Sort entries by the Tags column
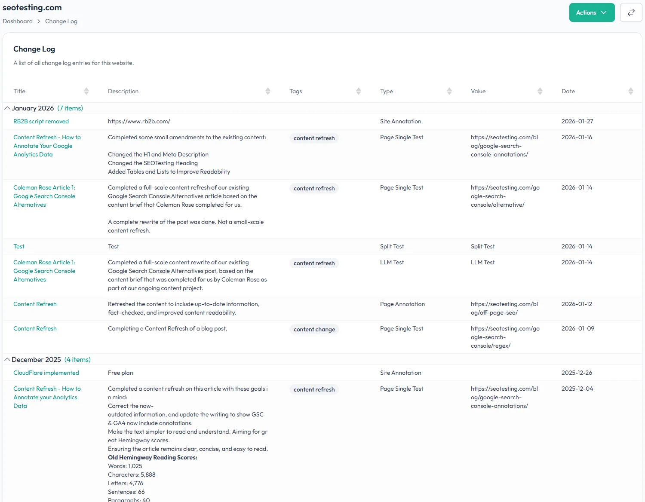The width and height of the screenshot is (645, 502). (358, 91)
